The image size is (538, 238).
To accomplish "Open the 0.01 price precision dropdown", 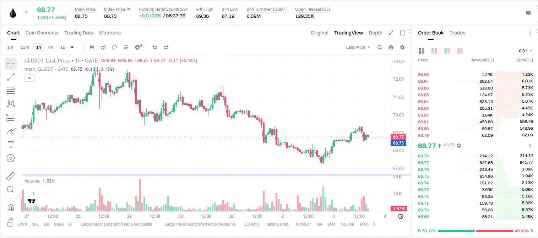I will pos(526,51).
